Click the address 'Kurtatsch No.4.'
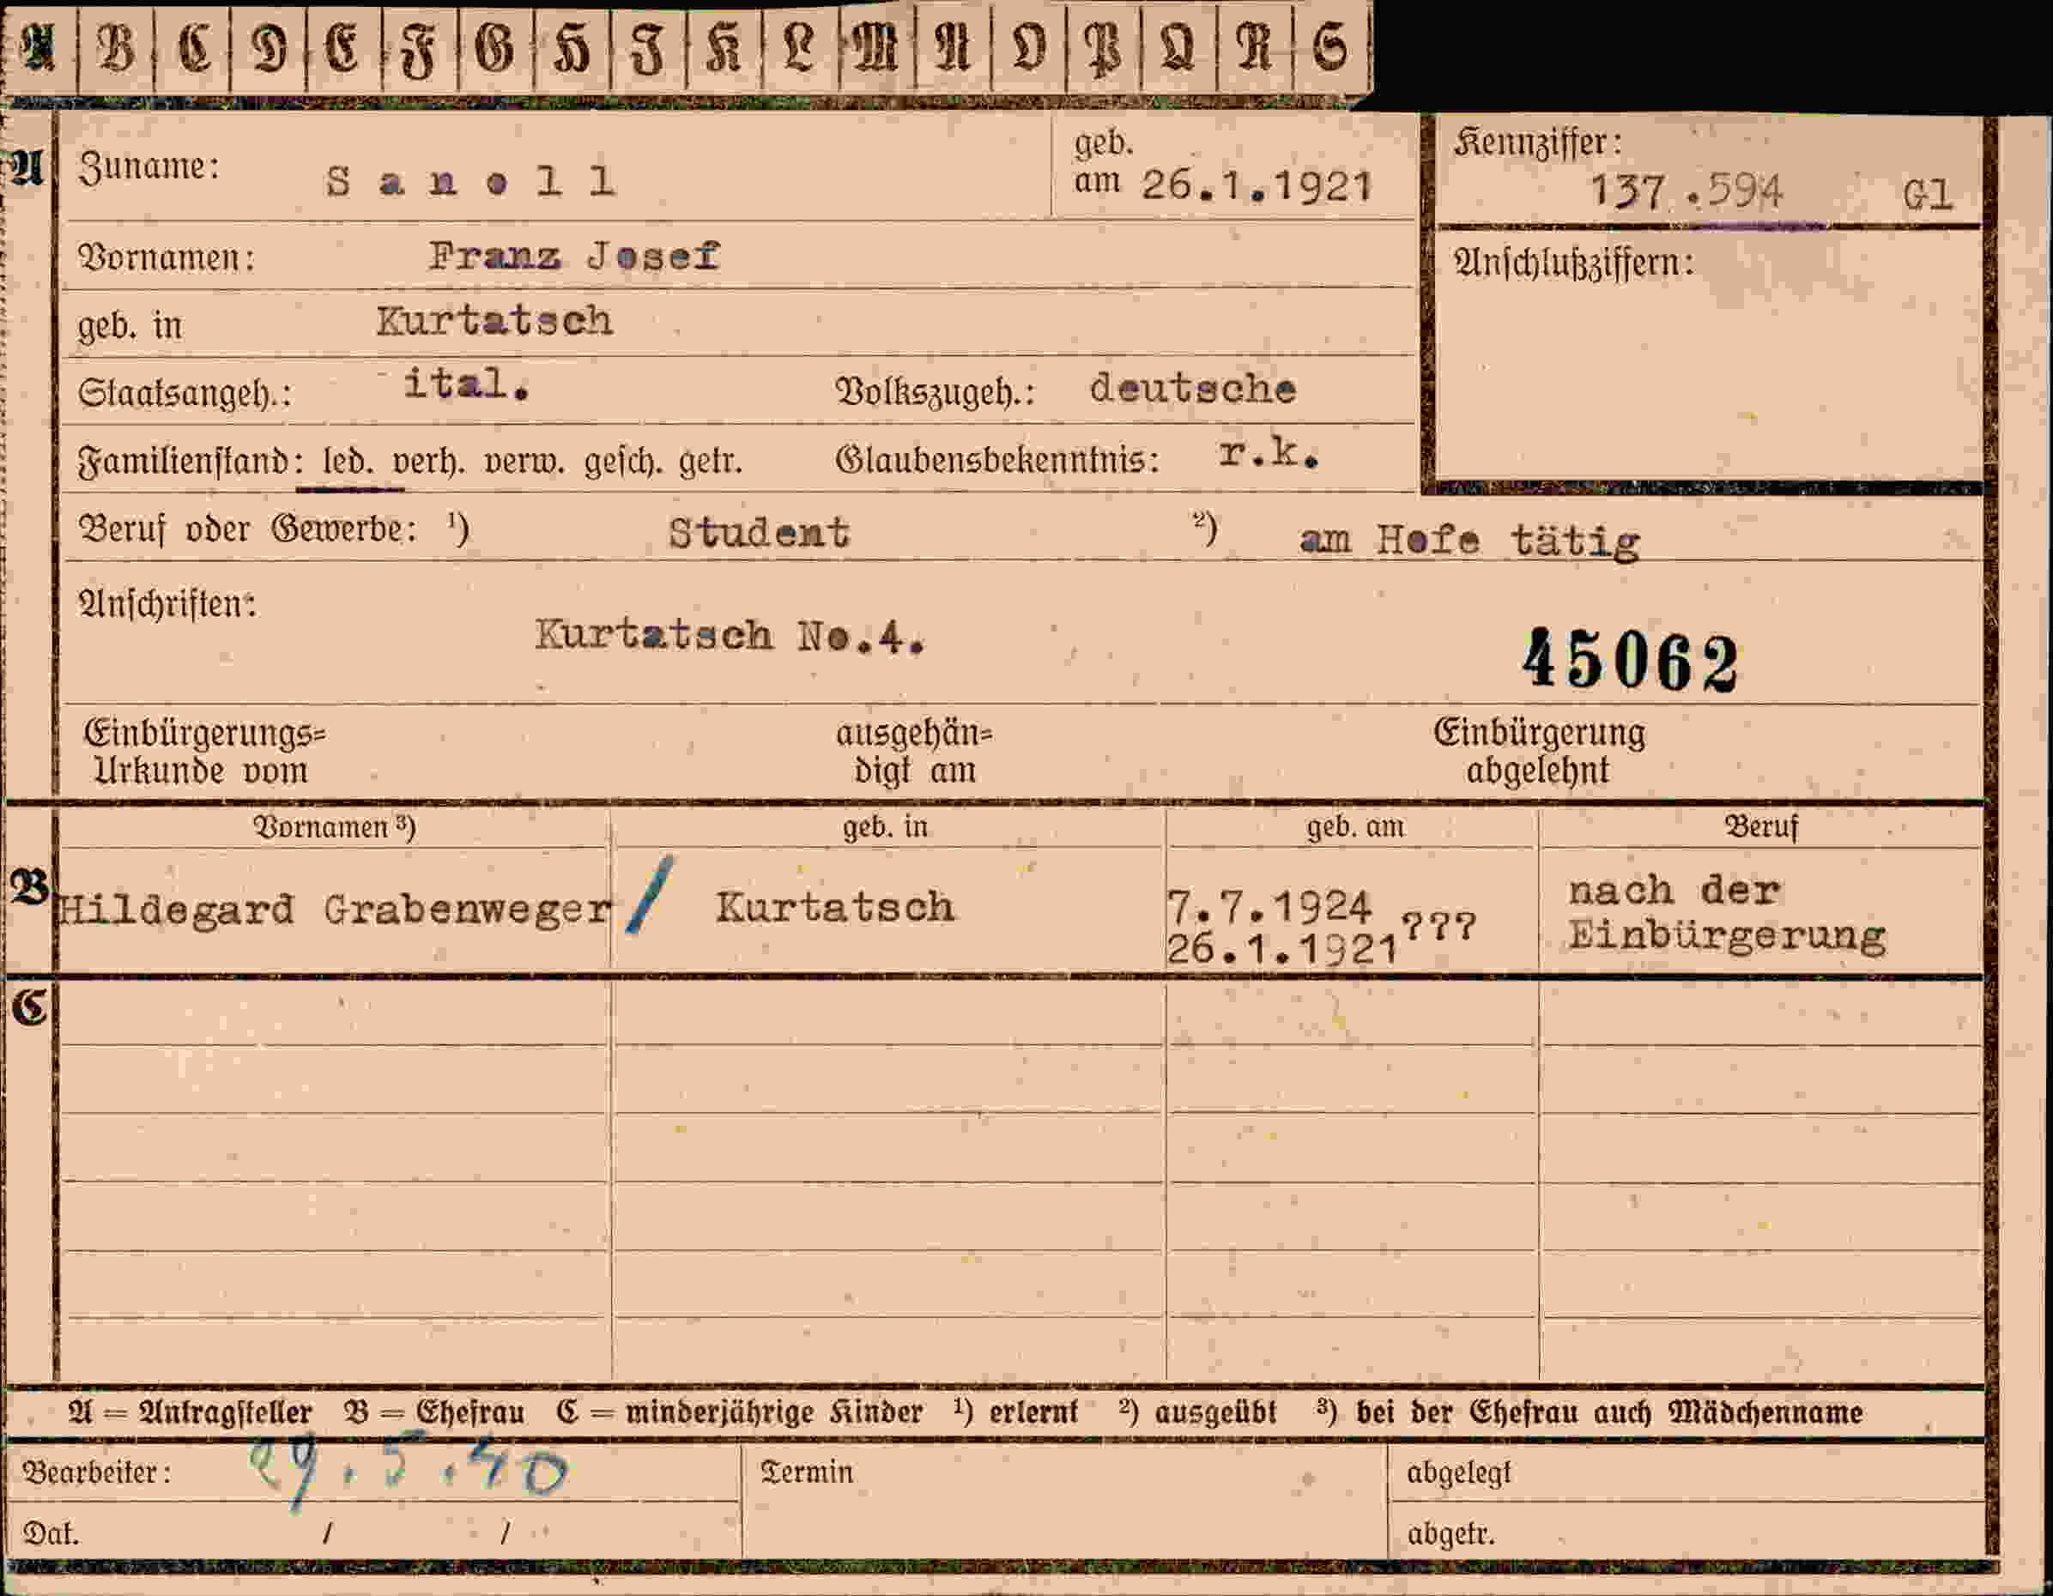The height and width of the screenshot is (1596, 2053). point(730,637)
